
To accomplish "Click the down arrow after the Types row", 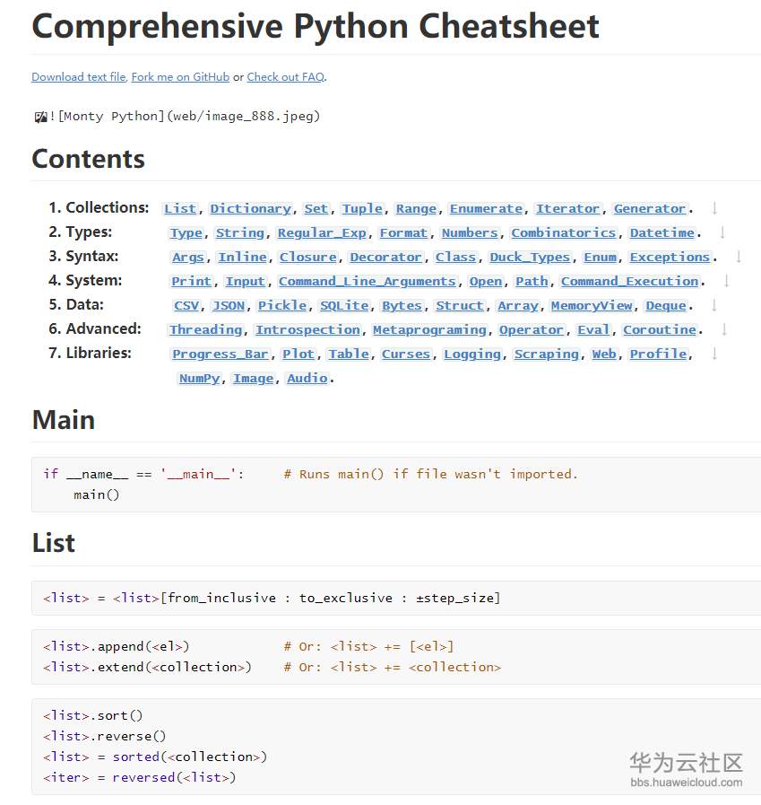I will 722,232.
